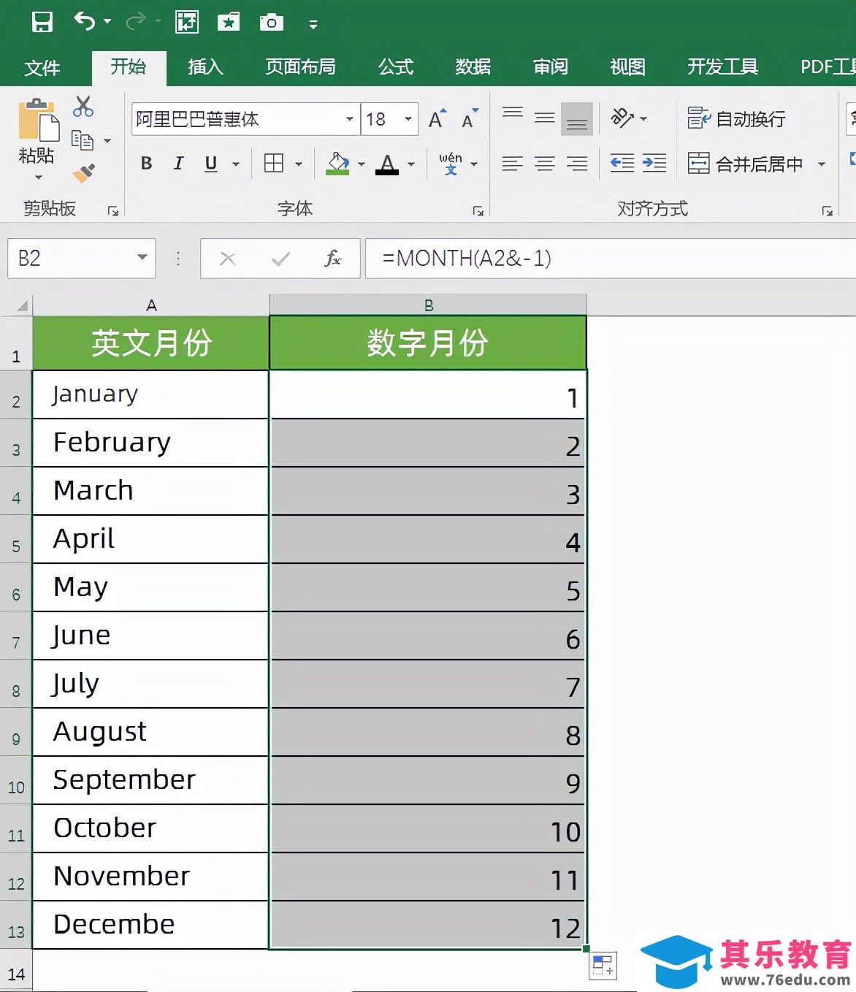Toggle Italic formatting
Viewport: 856px width, 992px height.
[178, 164]
